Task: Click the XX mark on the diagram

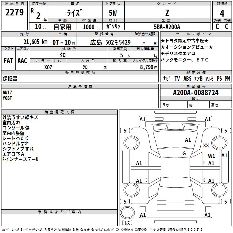Action: pos(206,146)
